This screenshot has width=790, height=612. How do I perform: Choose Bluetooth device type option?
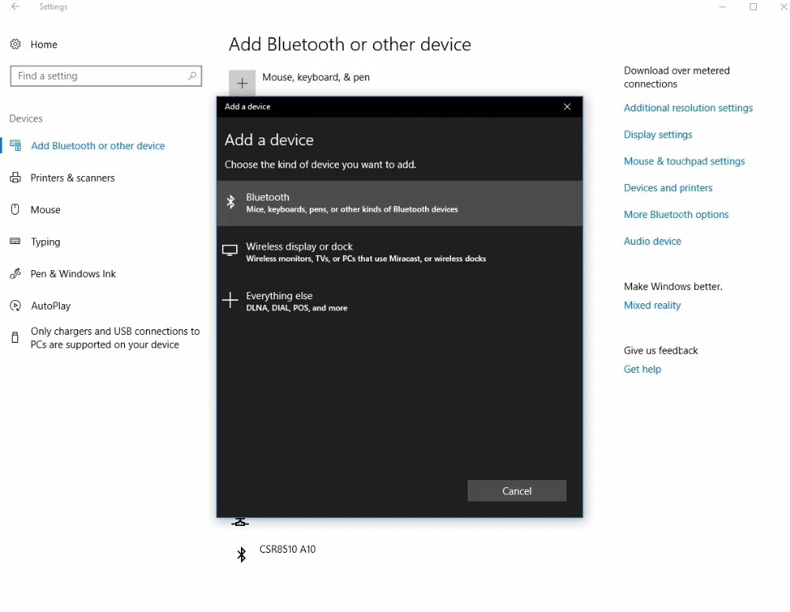[x=400, y=203]
